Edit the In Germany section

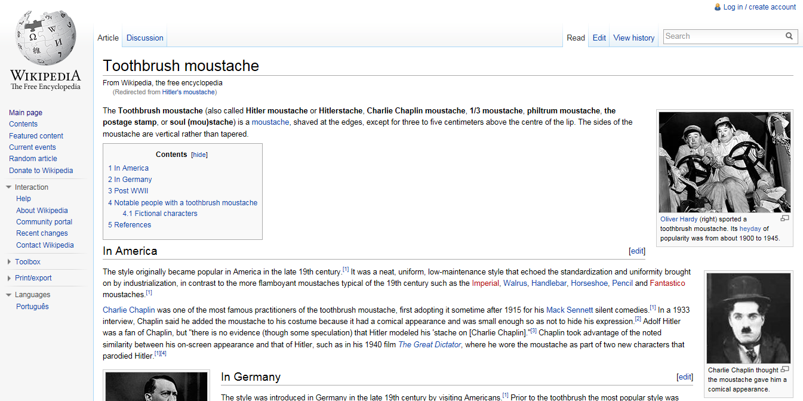[x=685, y=377]
